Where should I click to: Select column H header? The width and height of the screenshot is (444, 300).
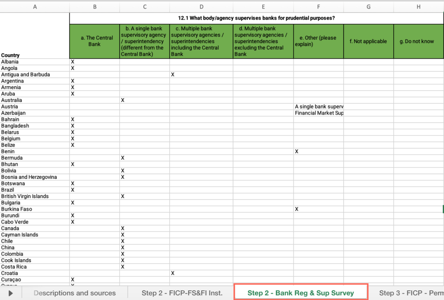(x=418, y=7)
